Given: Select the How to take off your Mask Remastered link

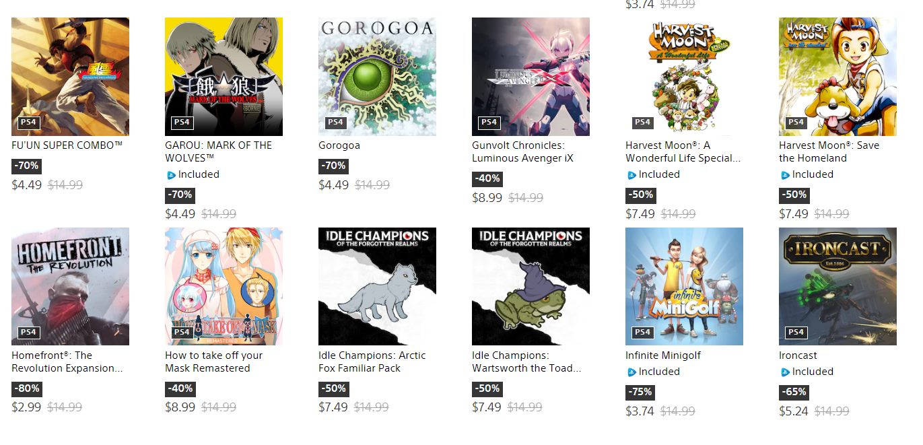Looking at the screenshot, I should tap(214, 362).
